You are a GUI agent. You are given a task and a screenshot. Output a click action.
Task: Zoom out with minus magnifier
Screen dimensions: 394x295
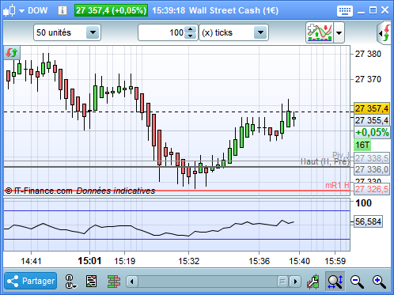coord(357,282)
